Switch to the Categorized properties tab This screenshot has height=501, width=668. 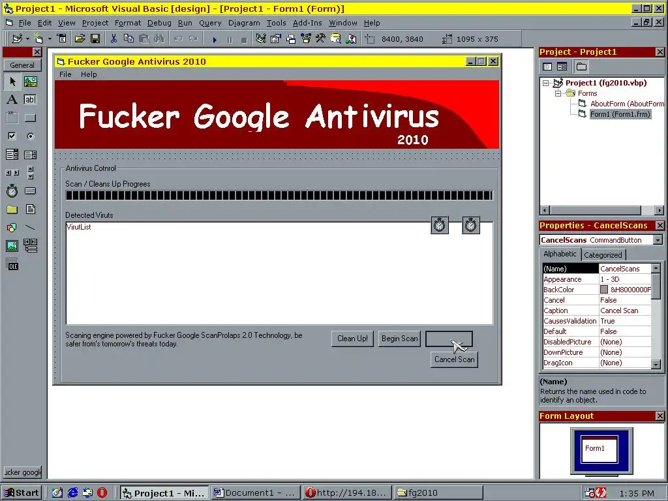(x=603, y=255)
